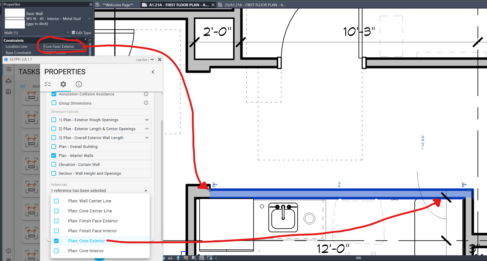
Task: Enable the Group Dimensions checkbox
Action: point(54,103)
